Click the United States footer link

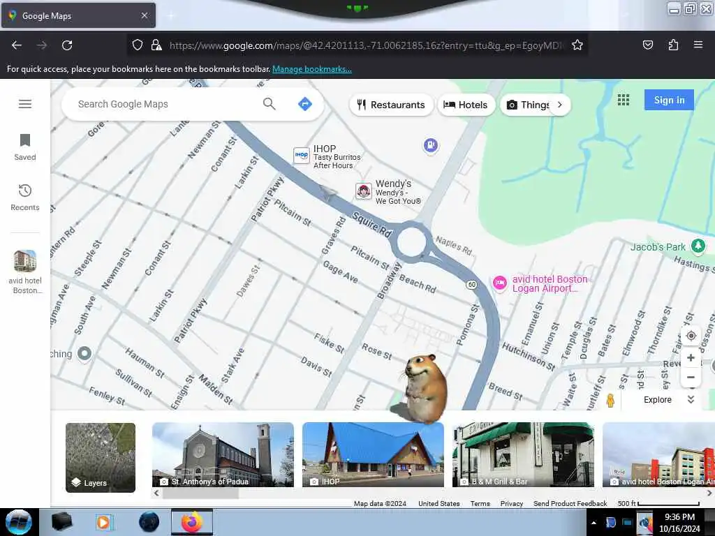point(438,504)
